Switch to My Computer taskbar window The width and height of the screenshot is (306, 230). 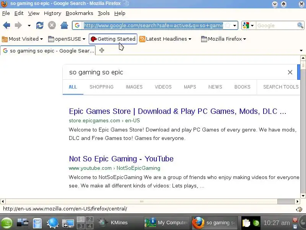(166, 223)
